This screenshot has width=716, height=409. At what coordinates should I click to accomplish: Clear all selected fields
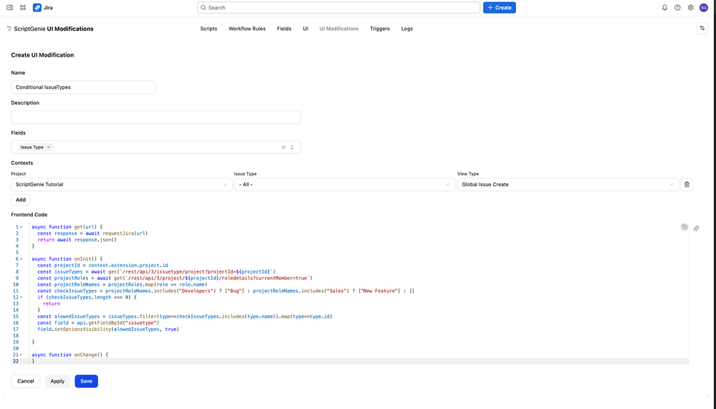pyautogui.click(x=283, y=147)
